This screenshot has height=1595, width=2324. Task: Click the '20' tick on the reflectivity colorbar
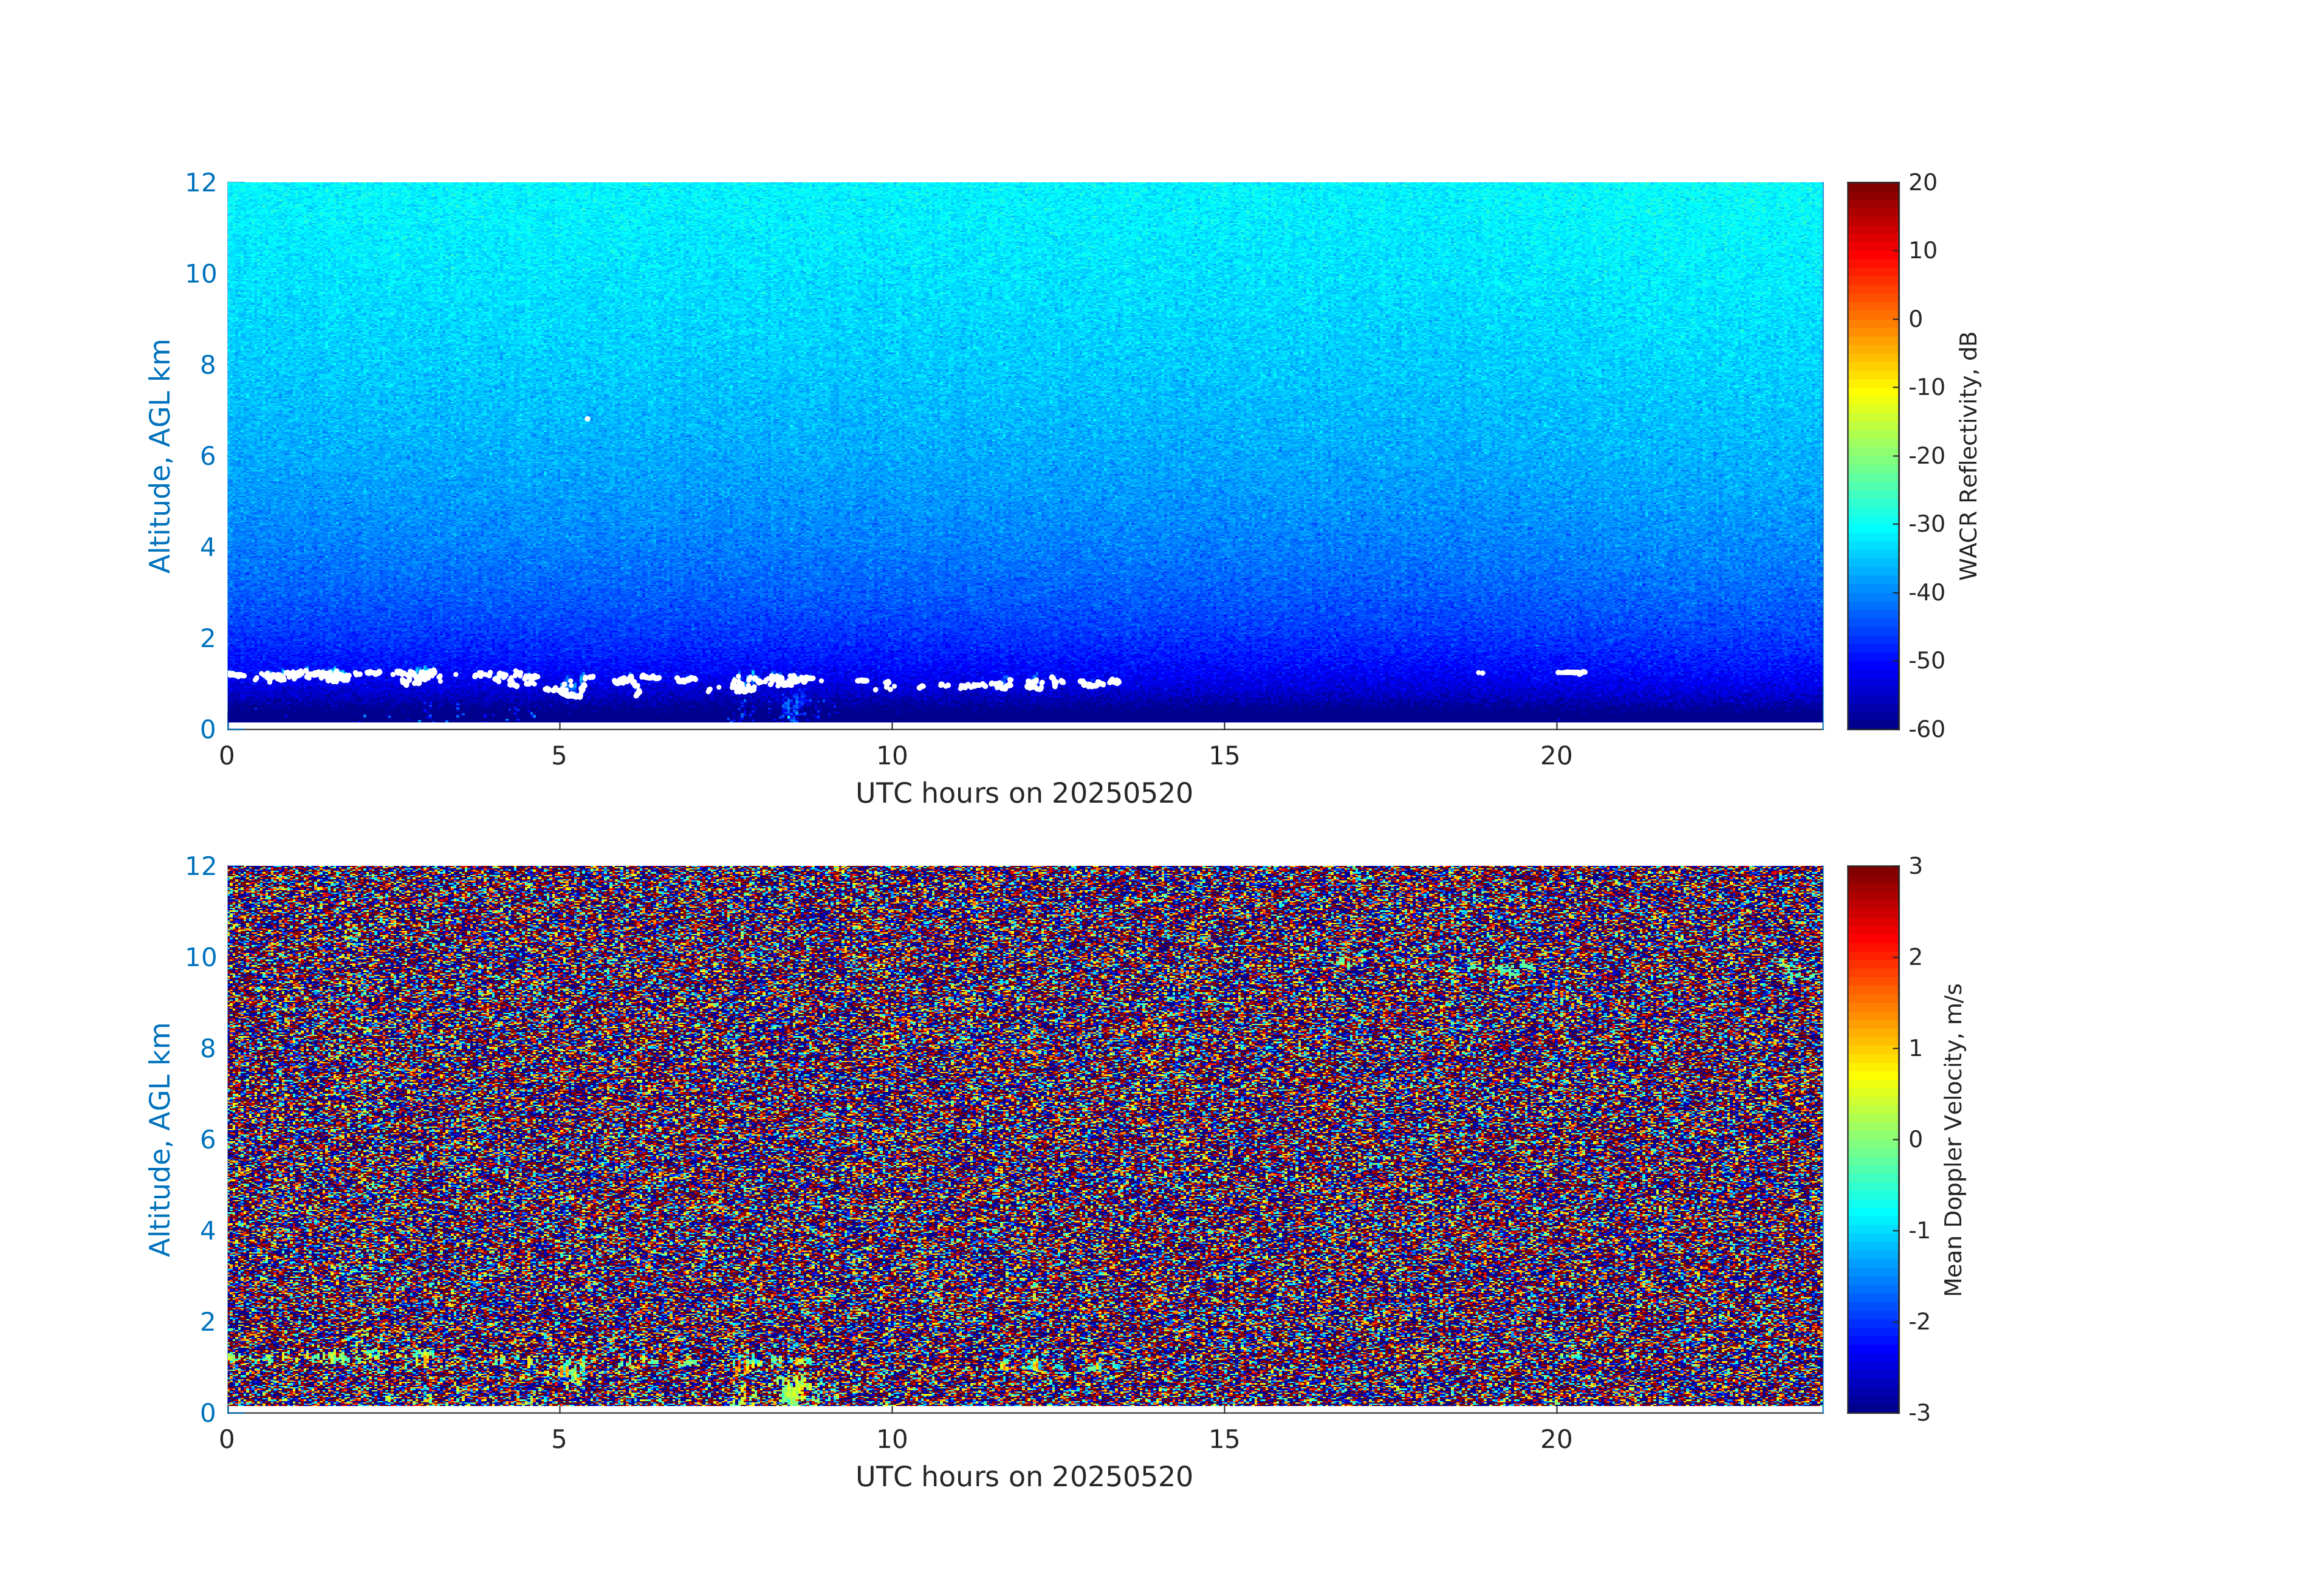pos(1922,183)
